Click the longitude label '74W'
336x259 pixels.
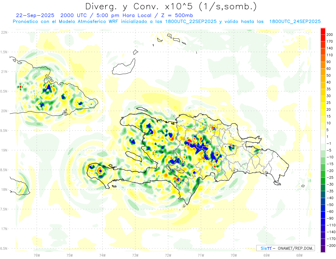point(102,255)
